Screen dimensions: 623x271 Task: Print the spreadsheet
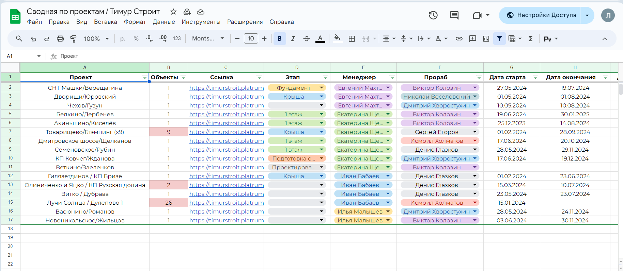(60, 39)
